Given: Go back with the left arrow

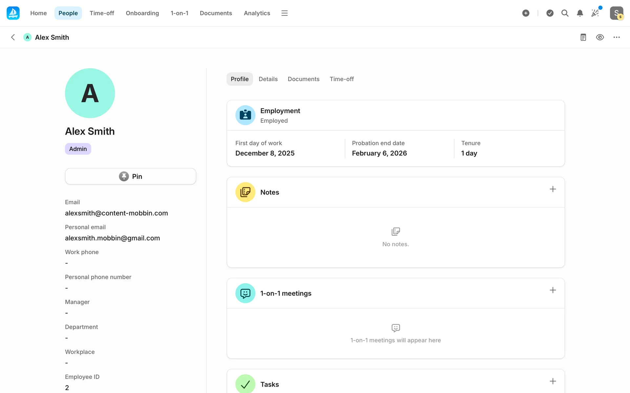Looking at the screenshot, I should point(13,37).
